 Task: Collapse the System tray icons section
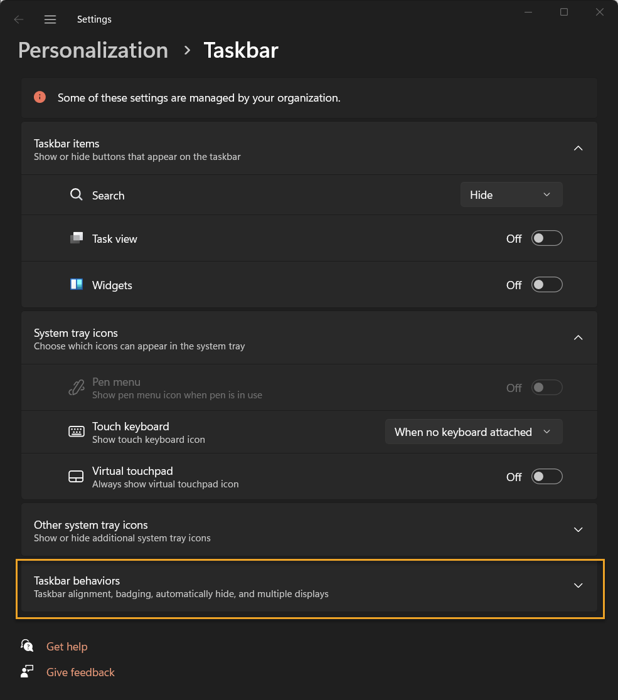(x=578, y=338)
